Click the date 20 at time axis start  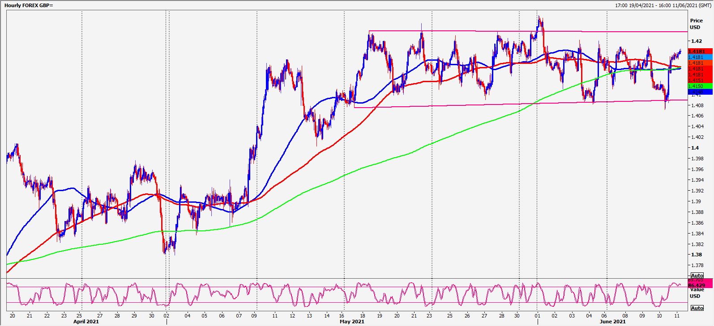coord(12,316)
